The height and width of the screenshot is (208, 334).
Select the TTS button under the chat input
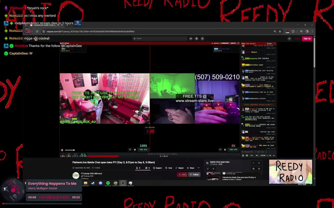click(252, 155)
